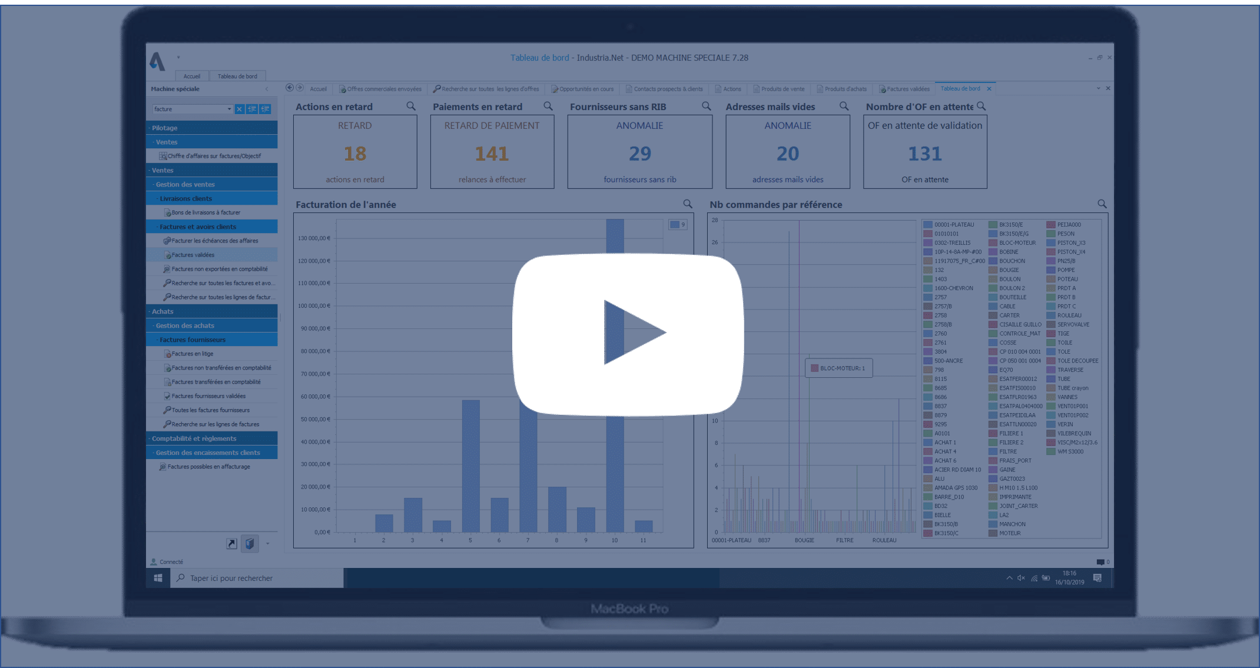Viewport: 1260px width, 668px height.
Task: Click the BLOC-MOTEUR legend color swatch
Action: (x=993, y=243)
